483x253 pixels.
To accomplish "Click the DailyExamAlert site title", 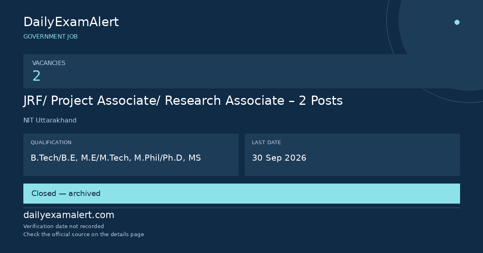I will click(71, 22).
